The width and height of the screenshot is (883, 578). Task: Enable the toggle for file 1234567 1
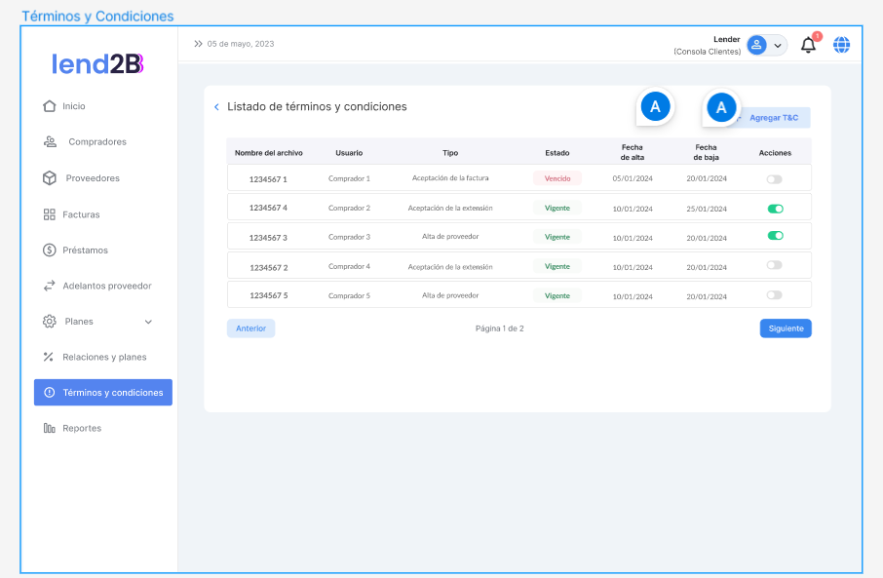[775, 179]
